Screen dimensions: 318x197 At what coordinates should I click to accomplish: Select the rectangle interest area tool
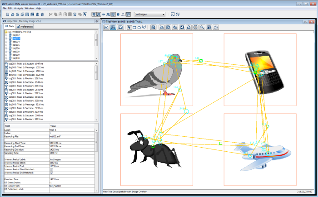134,28
